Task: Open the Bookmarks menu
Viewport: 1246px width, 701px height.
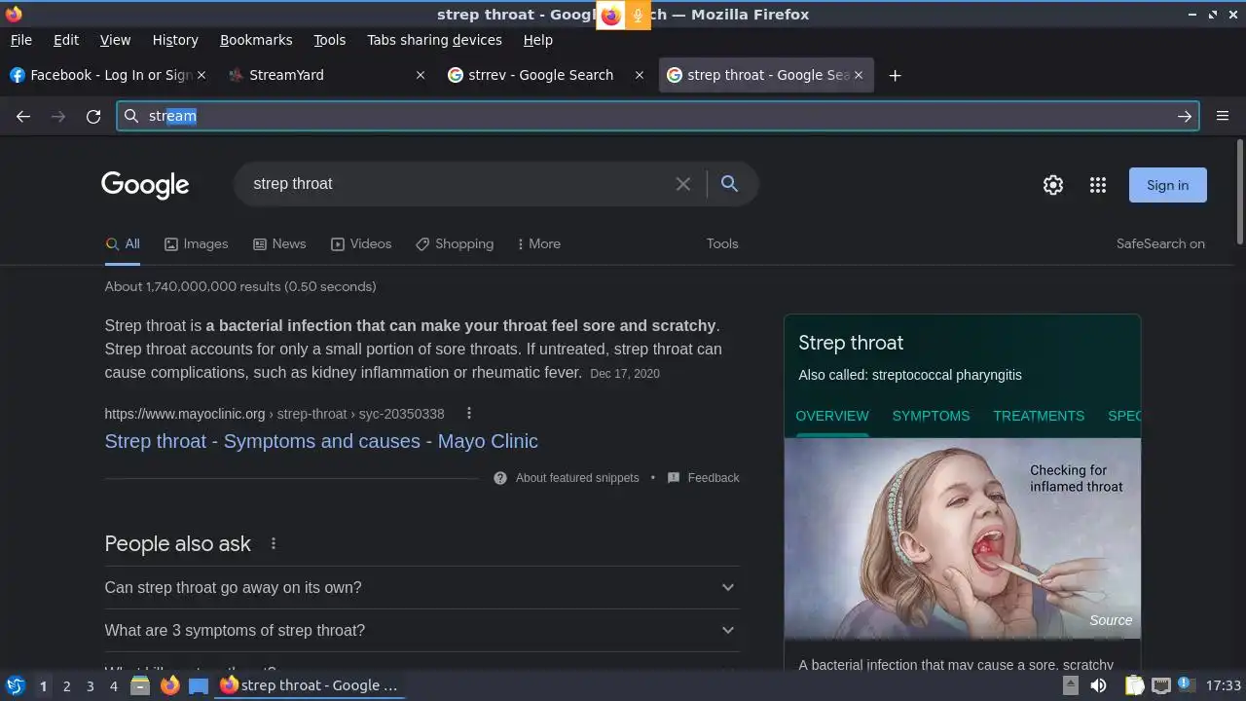Action: (x=256, y=40)
